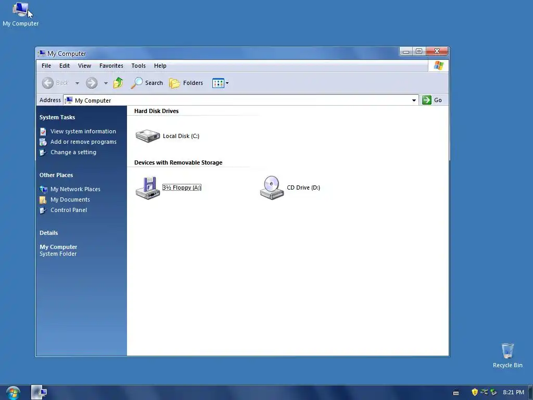Viewport: 533px width, 400px height.
Task: Click the My Documents folder icon
Action: click(x=43, y=199)
